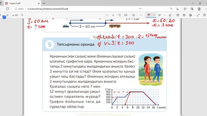Click the 'S = 60 км' diagram label
The height and width of the screenshot is (116, 207).
(87, 26)
